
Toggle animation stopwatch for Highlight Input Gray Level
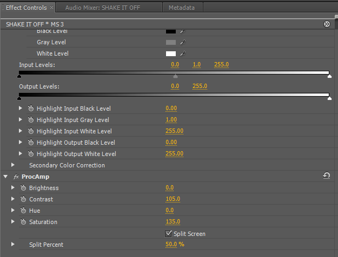pyautogui.click(x=31, y=119)
